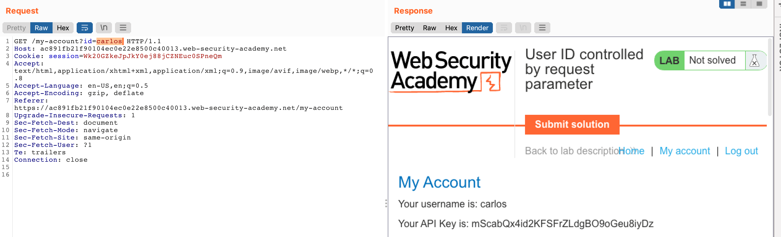The width and height of the screenshot is (781, 237).
Task: Enable Render view for the Request panel
Action: click(477, 28)
